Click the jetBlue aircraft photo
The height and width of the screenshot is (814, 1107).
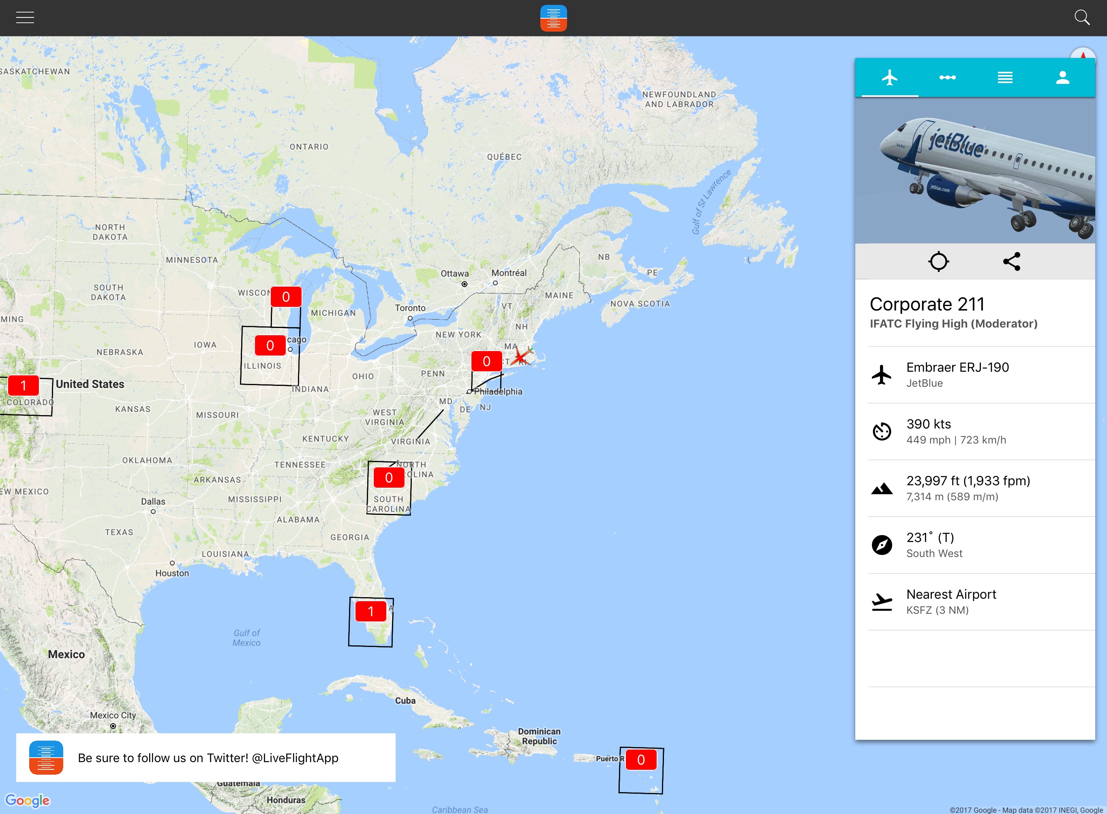point(974,170)
